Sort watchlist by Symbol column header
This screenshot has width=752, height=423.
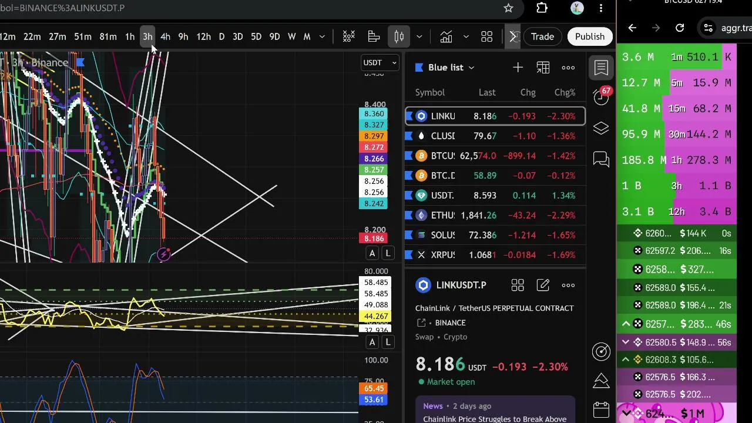pyautogui.click(x=430, y=92)
